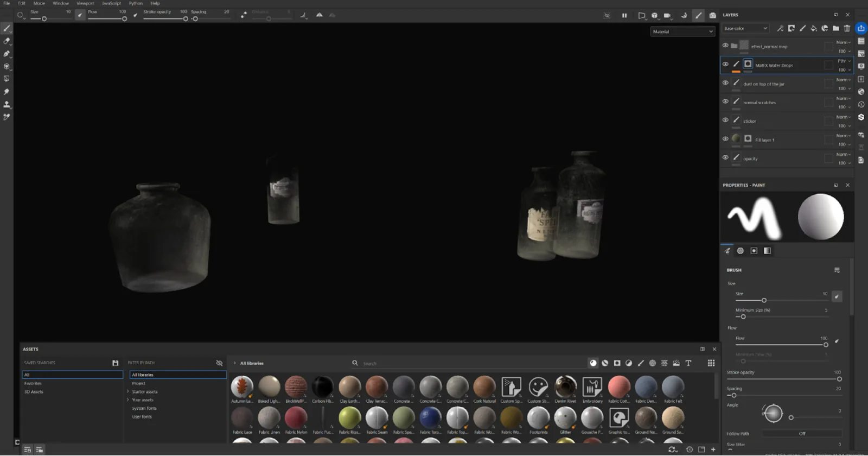
Task: Select the Eraser tool in left toolbar
Action: pyautogui.click(x=7, y=41)
